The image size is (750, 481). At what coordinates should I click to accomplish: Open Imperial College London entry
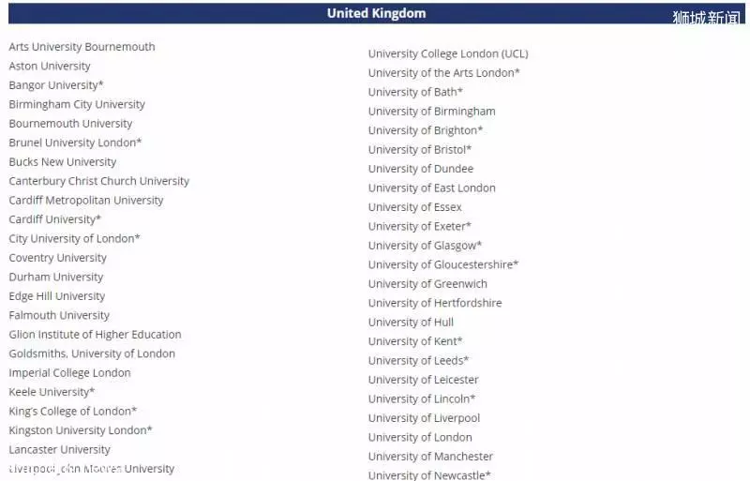(69, 372)
